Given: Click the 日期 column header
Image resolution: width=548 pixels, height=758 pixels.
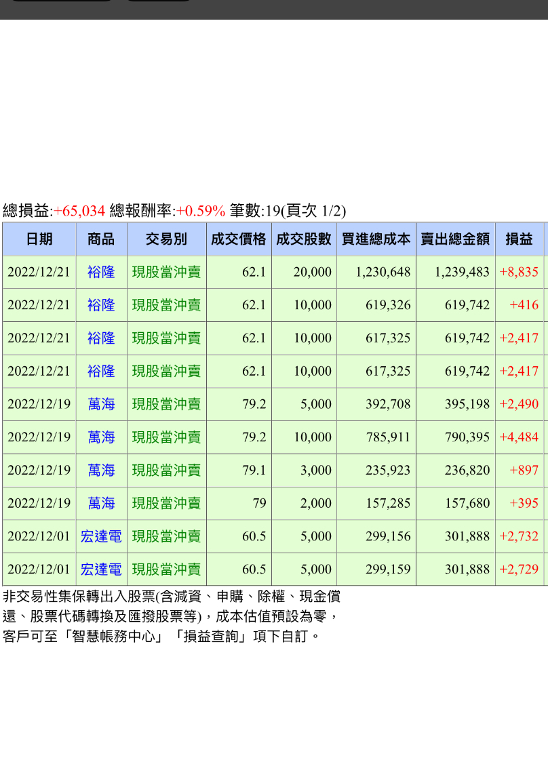Looking at the screenshot, I should [39, 239].
